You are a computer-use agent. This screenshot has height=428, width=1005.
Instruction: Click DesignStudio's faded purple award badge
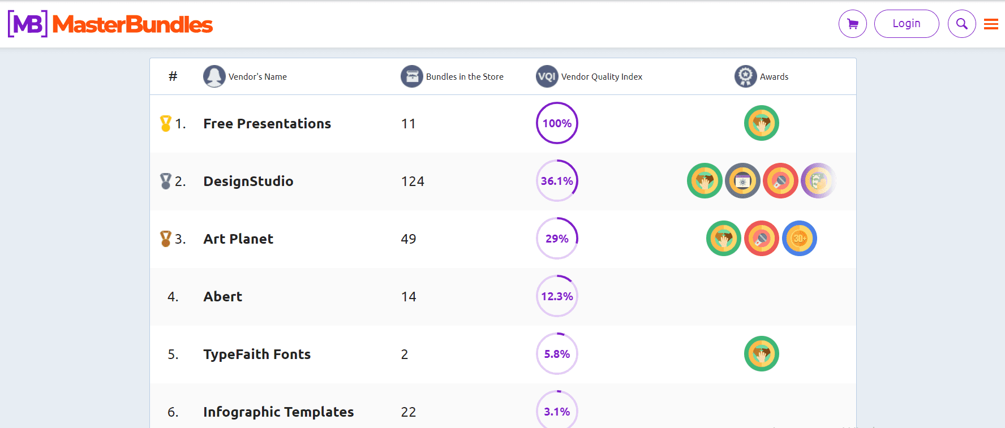(818, 181)
